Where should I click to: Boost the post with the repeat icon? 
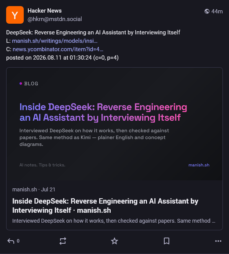point(63,241)
